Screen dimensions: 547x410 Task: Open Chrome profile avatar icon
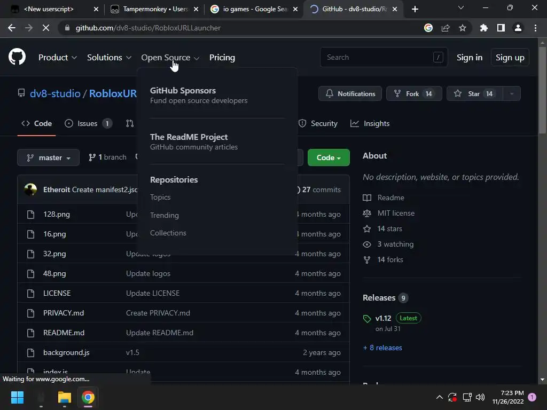(518, 28)
